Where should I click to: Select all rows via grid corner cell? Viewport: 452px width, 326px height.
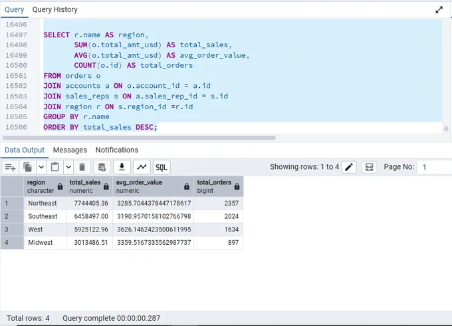[12, 186]
